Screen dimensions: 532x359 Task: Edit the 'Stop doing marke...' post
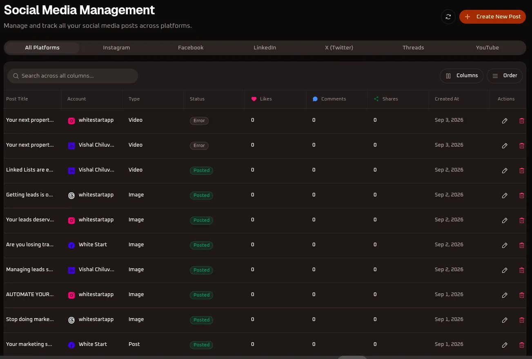pos(505,320)
